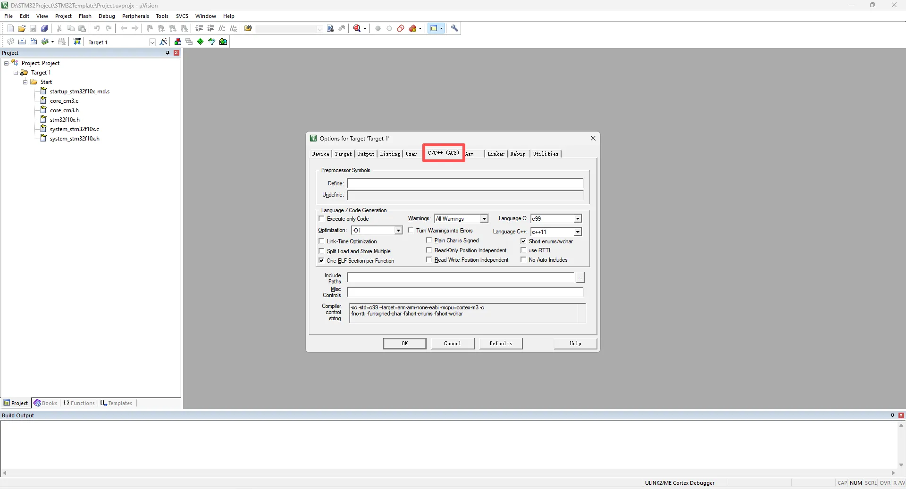906x489 pixels.
Task: Manage Project Items colored blocks icon
Action: [x=178, y=41]
